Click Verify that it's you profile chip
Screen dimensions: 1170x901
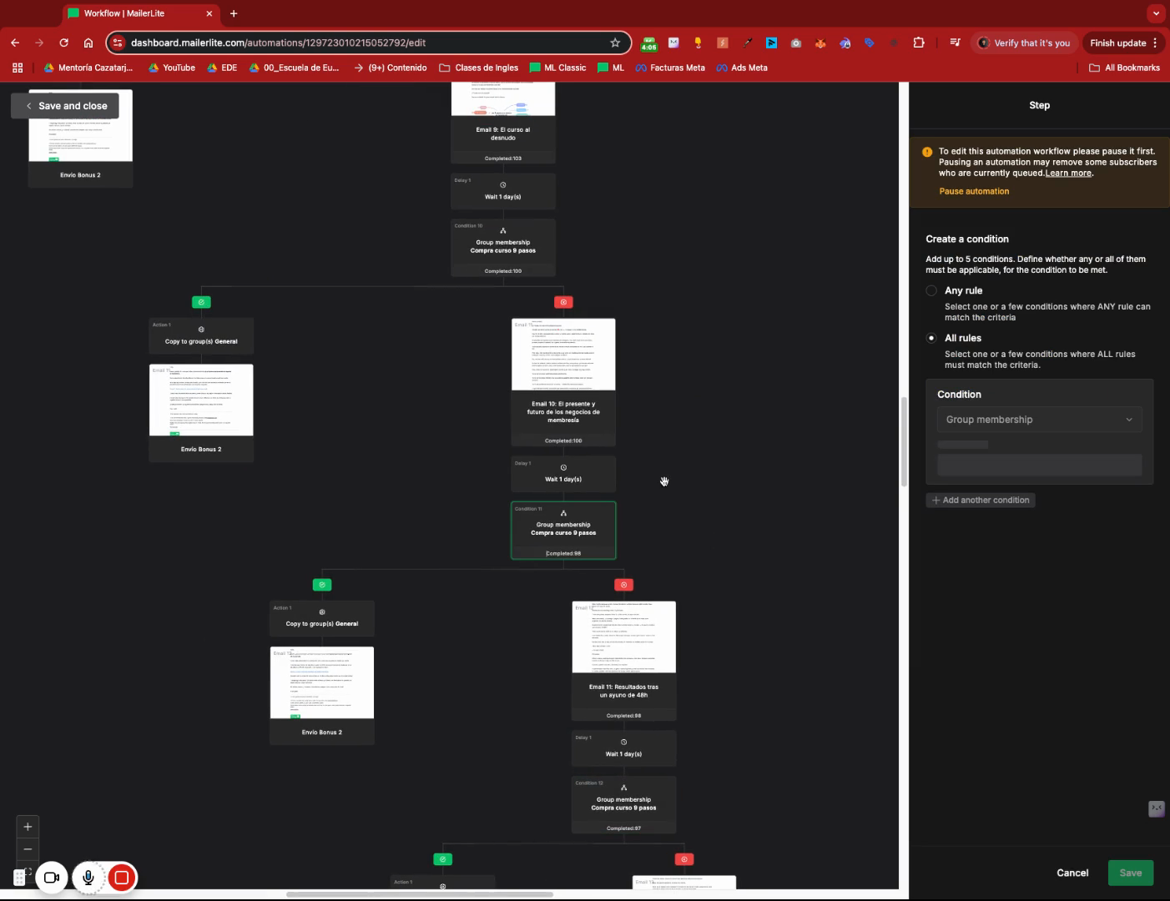coord(1024,43)
